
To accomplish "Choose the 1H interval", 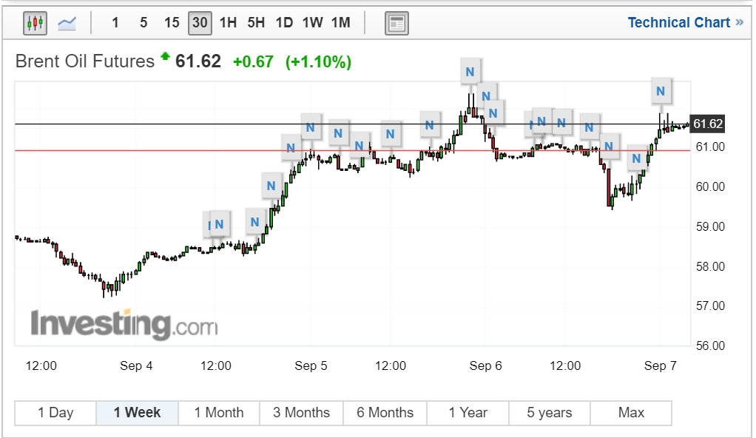I will (228, 23).
